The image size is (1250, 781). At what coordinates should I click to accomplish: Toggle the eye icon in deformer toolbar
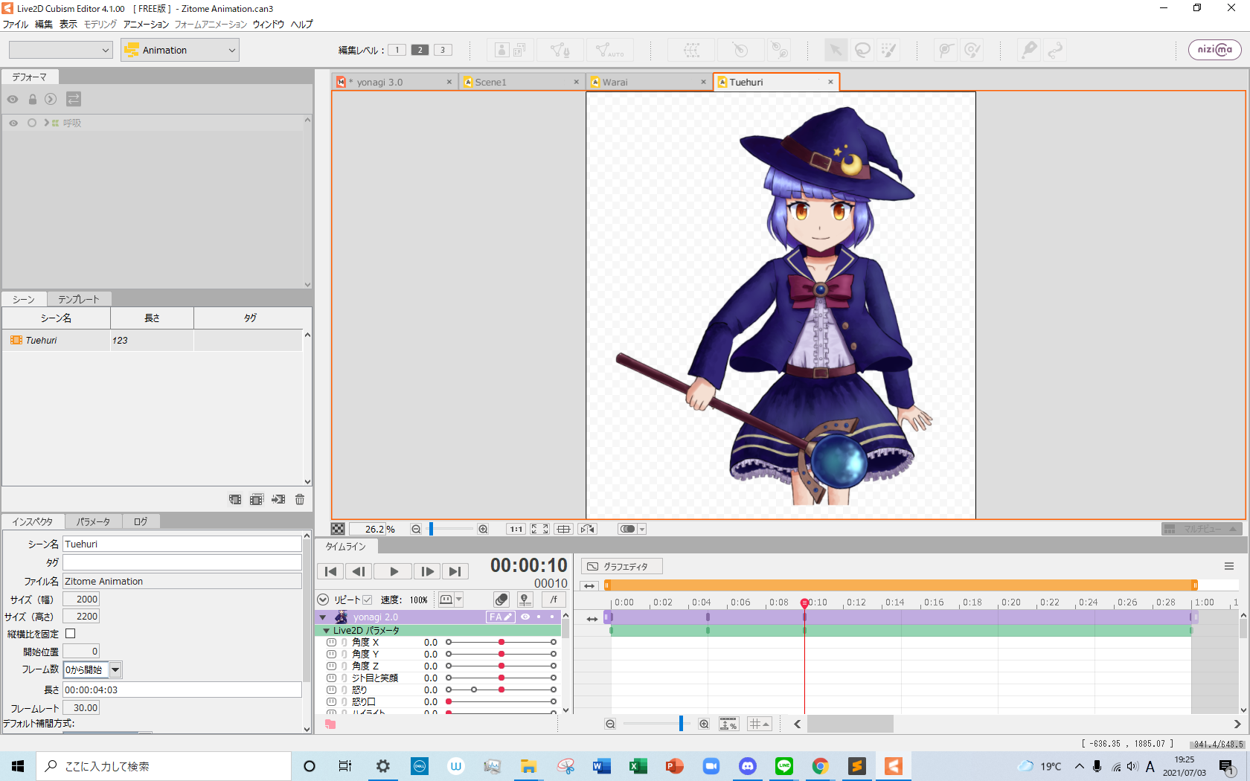point(13,99)
